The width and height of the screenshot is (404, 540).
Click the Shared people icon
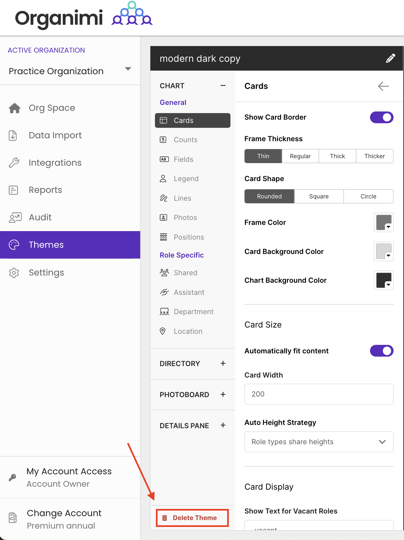pos(164,273)
